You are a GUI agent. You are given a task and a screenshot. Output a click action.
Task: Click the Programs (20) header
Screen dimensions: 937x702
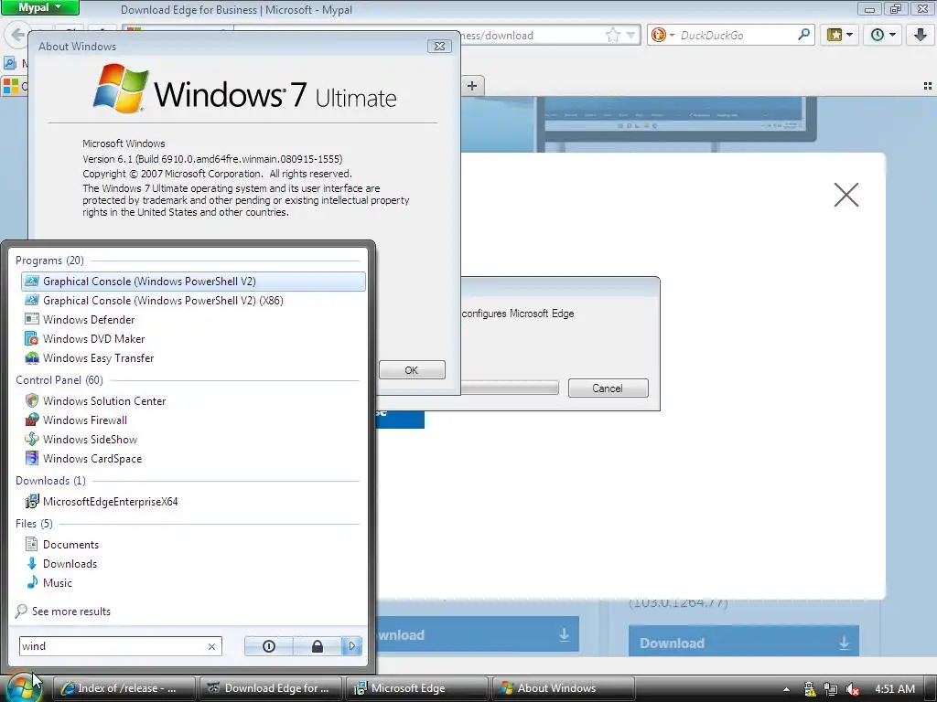pyautogui.click(x=49, y=261)
